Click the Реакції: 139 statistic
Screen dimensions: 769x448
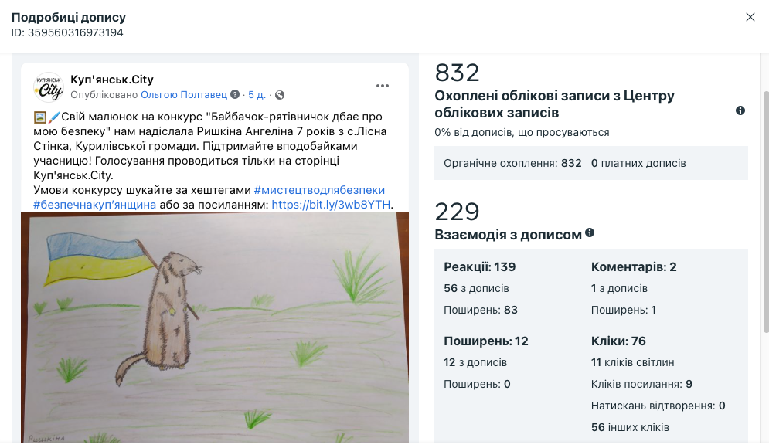480,266
